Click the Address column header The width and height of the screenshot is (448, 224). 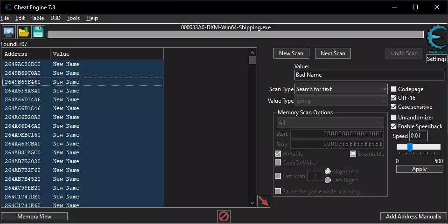(26, 54)
